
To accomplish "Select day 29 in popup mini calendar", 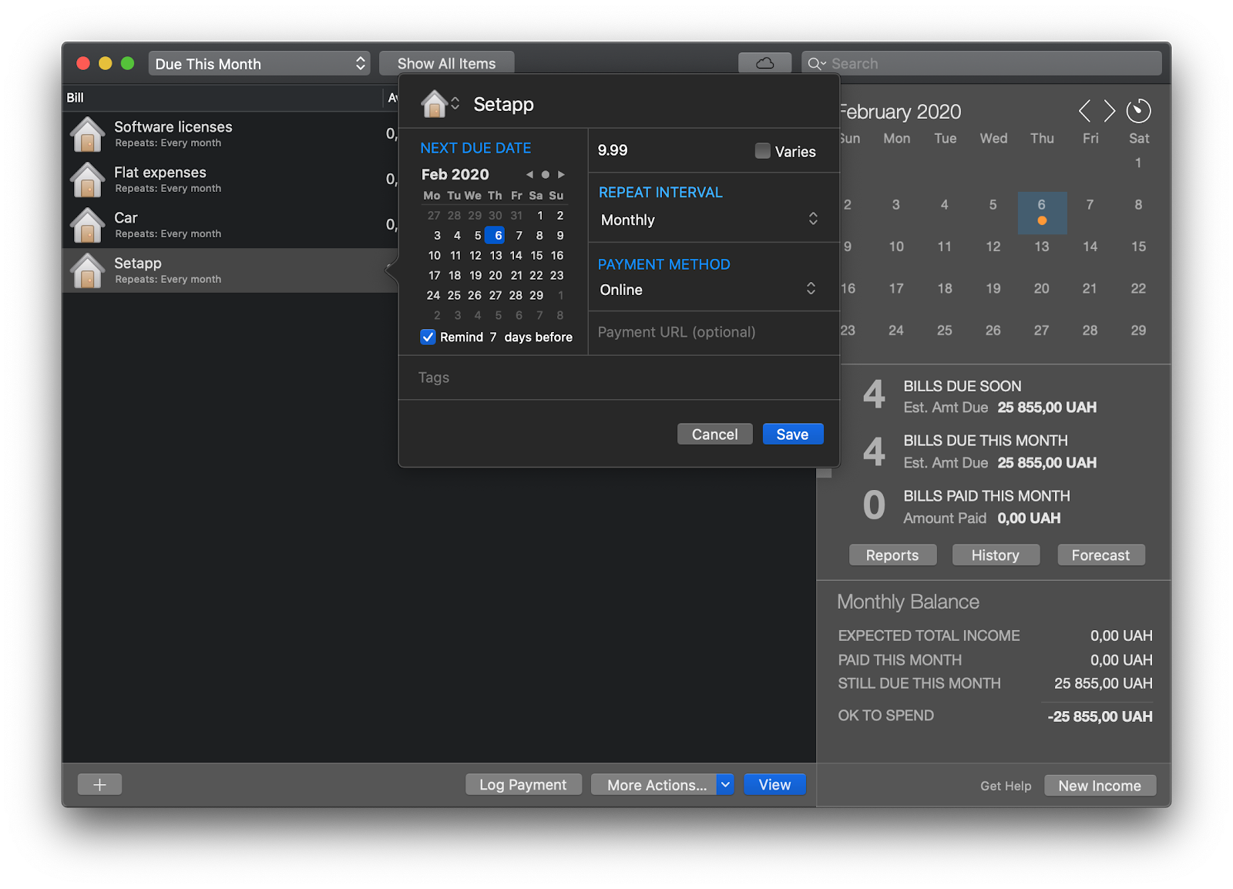I will coord(536,295).
